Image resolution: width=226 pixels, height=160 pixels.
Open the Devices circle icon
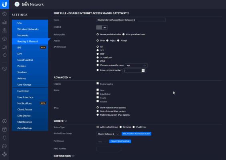coord(4,39)
